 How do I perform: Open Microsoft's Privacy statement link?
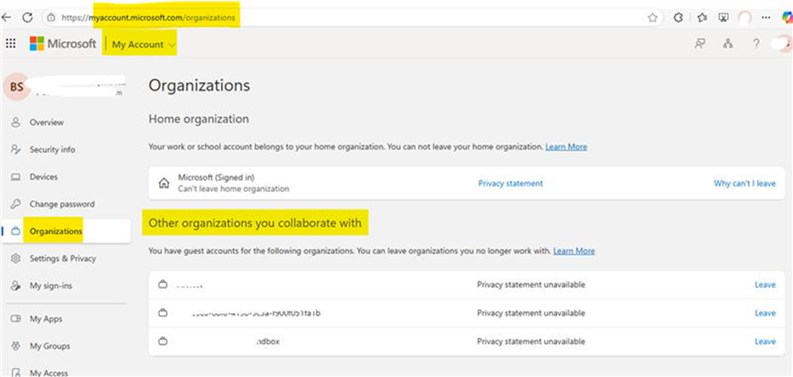pyautogui.click(x=510, y=183)
